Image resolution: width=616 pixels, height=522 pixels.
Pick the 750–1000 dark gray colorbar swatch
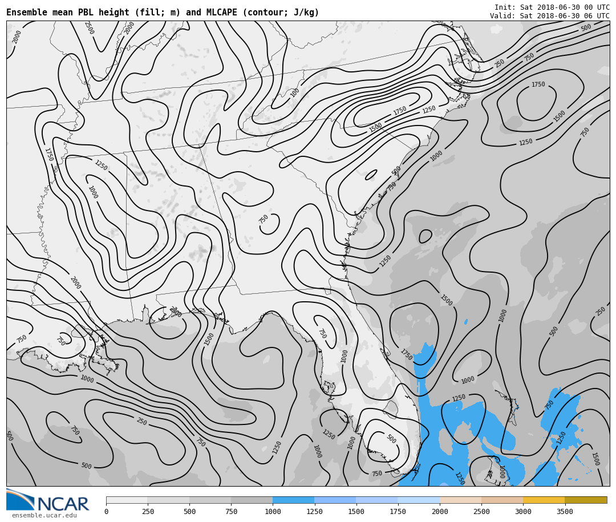pos(252,500)
